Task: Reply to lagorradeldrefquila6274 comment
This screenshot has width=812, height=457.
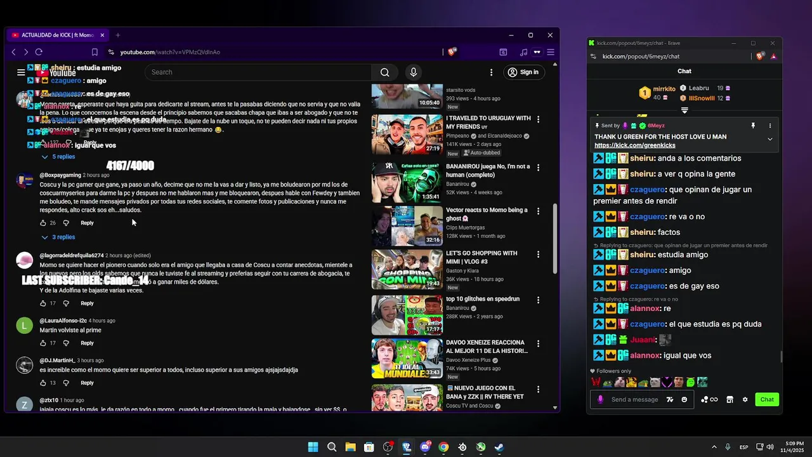Action: coord(87,303)
